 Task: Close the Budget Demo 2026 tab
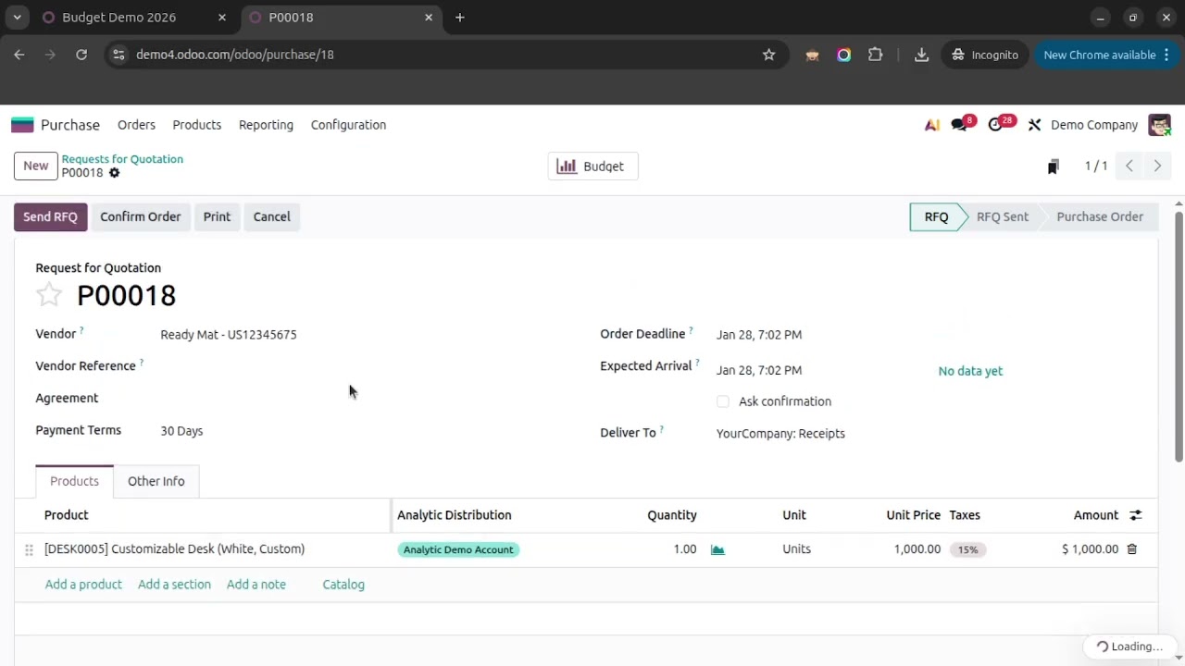click(x=221, y=18)
